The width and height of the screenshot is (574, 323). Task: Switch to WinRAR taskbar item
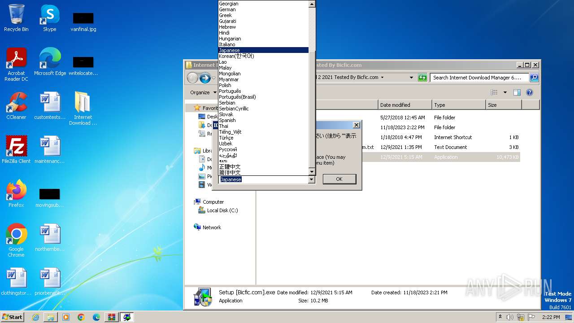click(112, 317)
